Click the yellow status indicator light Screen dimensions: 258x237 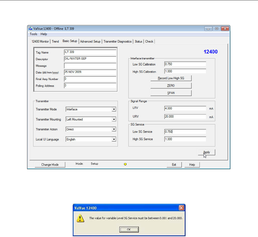(125, 164)
